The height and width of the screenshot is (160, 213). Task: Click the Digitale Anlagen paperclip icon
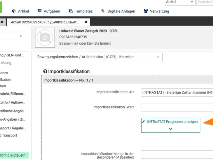click(x=103, y=11)
